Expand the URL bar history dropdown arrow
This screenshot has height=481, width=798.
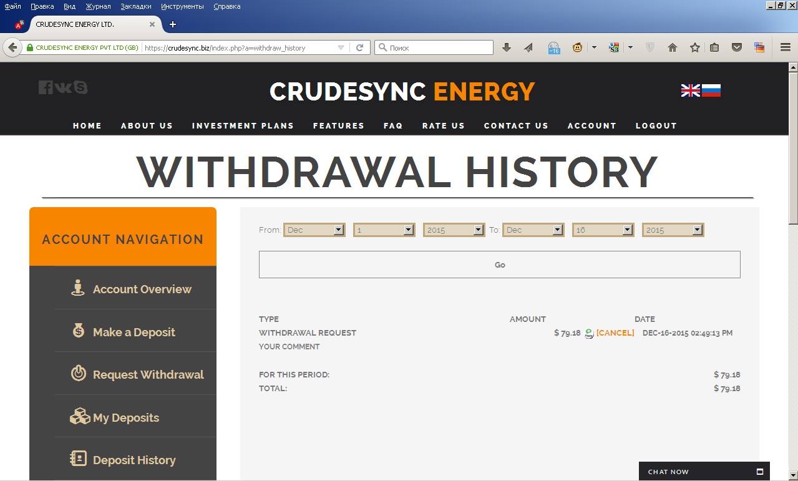(x=341, y=47)
